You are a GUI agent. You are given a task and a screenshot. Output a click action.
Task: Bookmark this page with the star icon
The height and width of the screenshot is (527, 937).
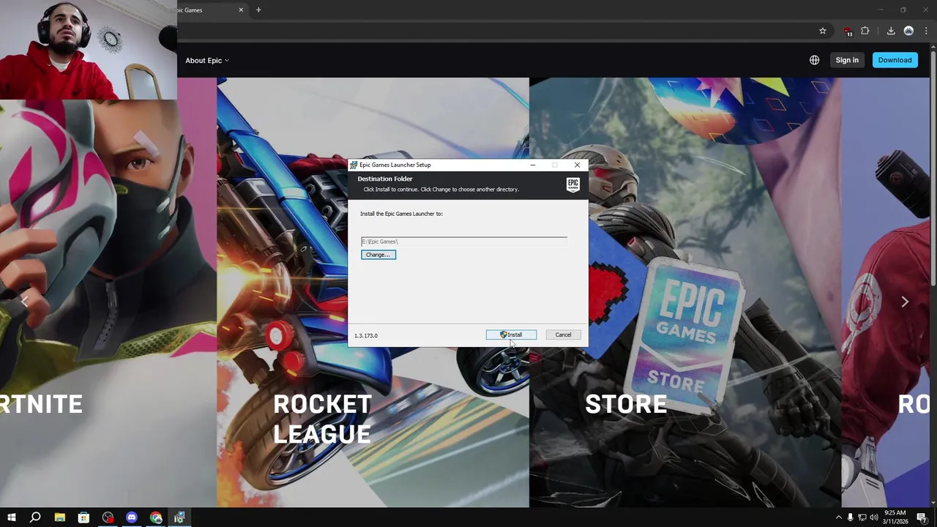click(823, 31)
